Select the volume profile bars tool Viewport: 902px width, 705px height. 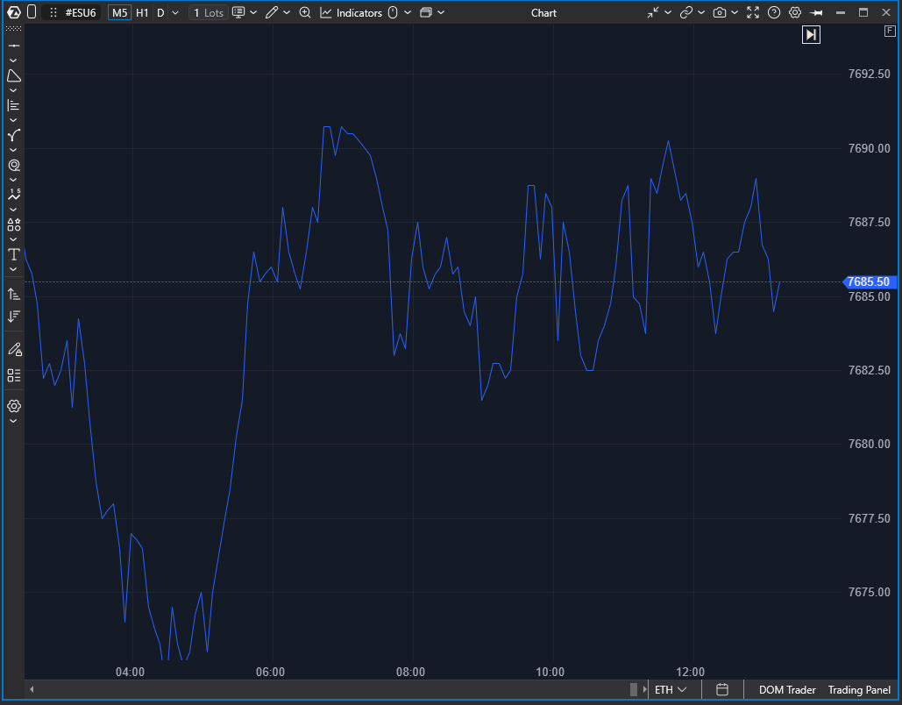tap(14, 105)
